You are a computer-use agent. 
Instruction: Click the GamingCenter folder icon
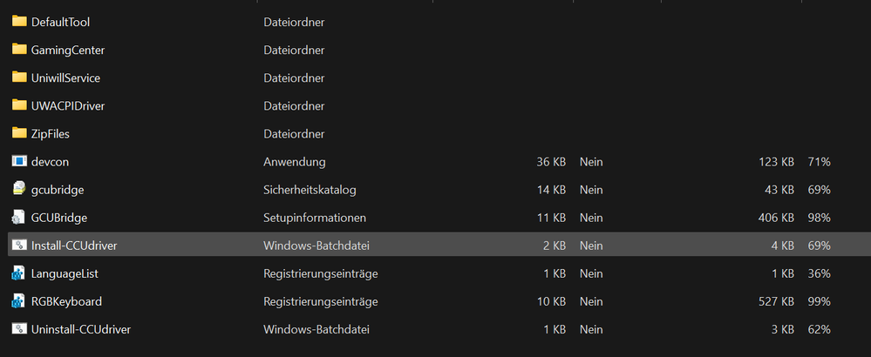(19, 50)
